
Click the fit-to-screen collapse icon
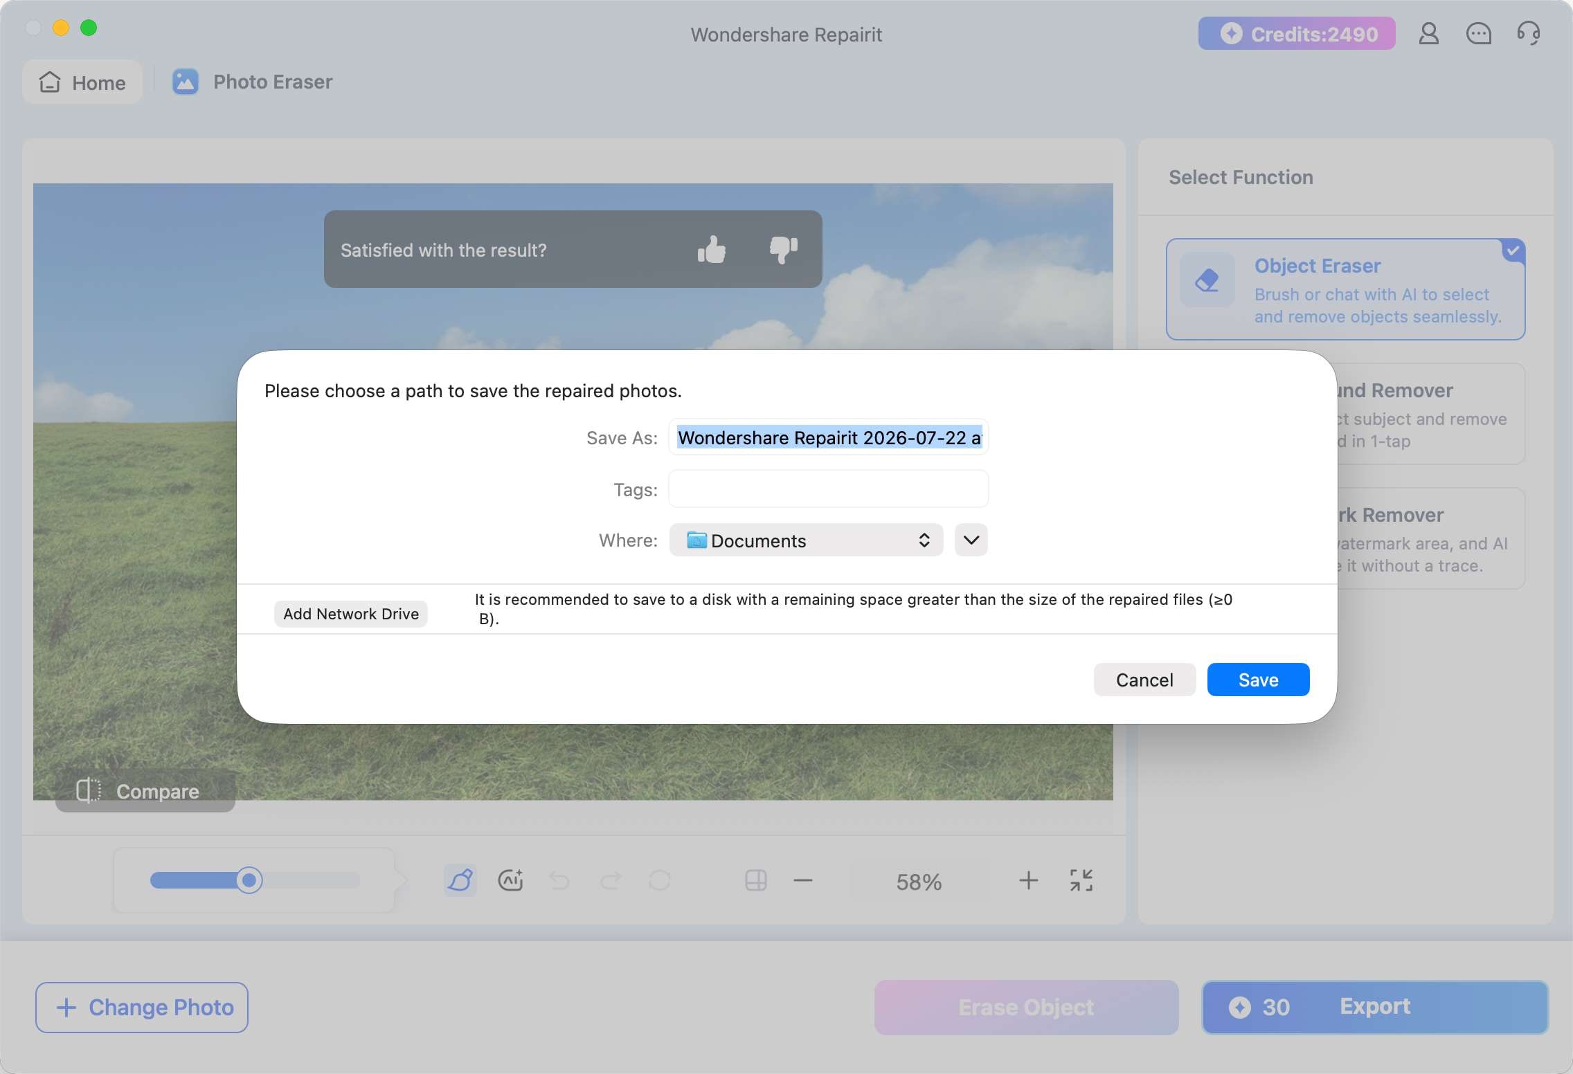tap(1081, 880)
